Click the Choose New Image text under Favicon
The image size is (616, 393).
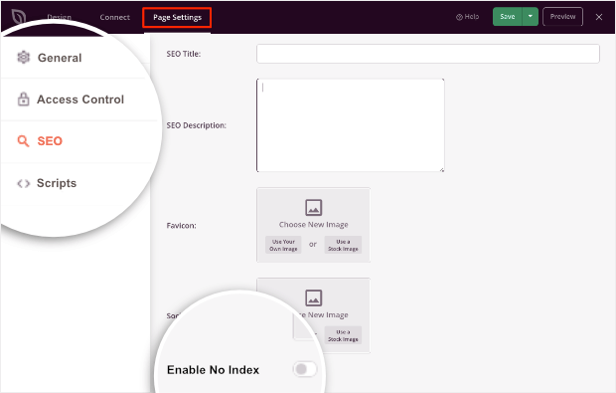pos(314,225)
